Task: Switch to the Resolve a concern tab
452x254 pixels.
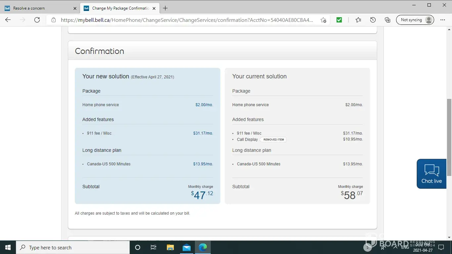Action: tap(36, 8)
